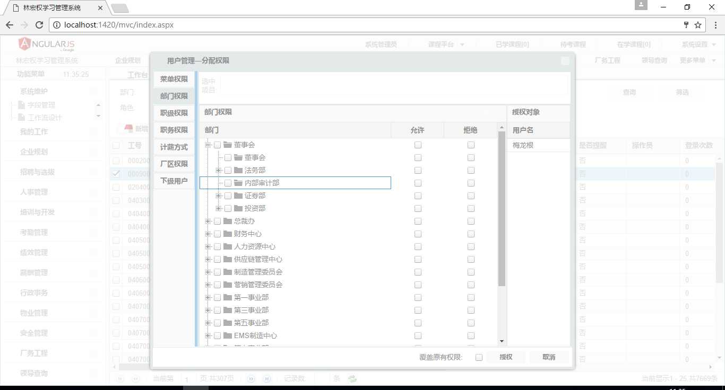Click the AngularJS logo
Image resolution: width=725 pixels, height=390 pixels.
47,45
